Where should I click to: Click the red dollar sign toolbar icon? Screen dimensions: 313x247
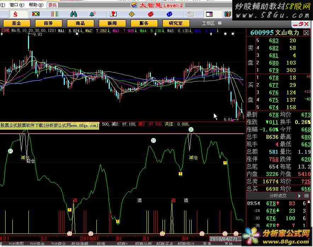point(15,14)
